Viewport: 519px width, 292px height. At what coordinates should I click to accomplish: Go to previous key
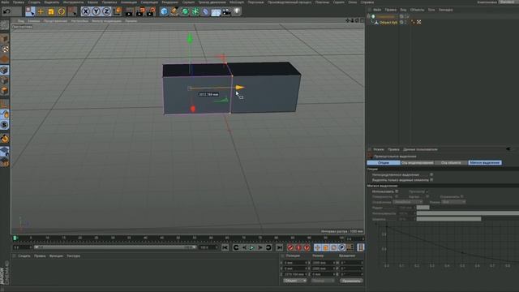click(236, 247)
